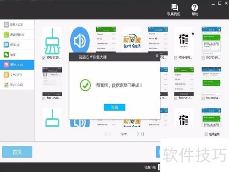Click the 图片(2813) picture icon
Screen dimensions: 229x172
pyautogui.click(x=6, y=65)
